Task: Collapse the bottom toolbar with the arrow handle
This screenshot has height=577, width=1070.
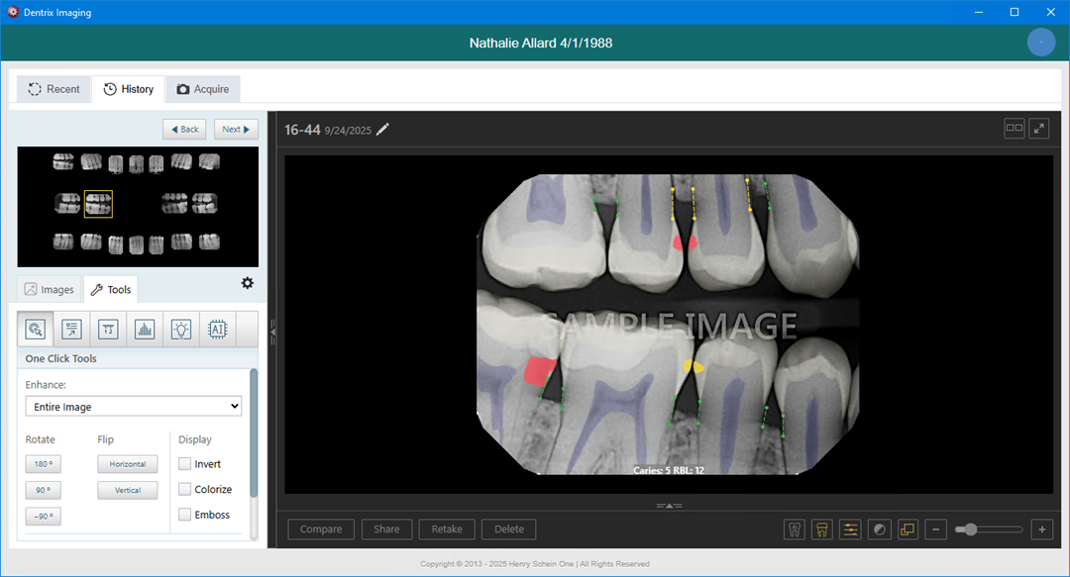Action: click(x=669, y=506)
